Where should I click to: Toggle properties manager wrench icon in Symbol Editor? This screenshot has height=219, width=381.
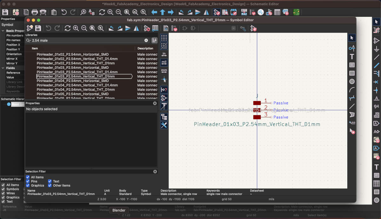(x=164, y=125)
